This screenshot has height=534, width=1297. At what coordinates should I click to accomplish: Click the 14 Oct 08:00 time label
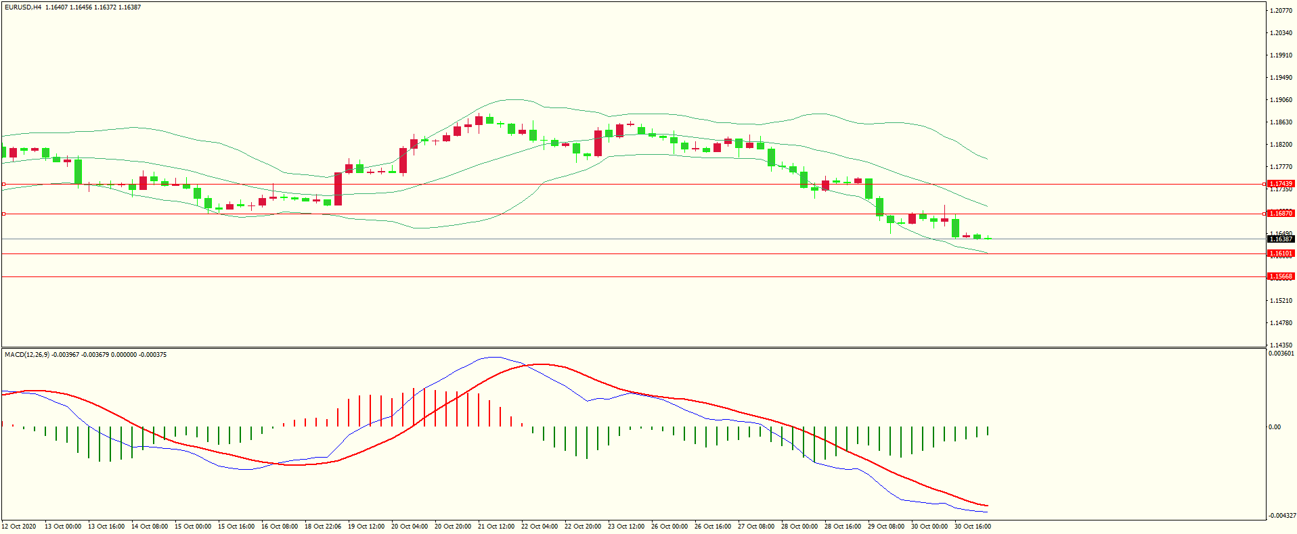coord(150,527)
